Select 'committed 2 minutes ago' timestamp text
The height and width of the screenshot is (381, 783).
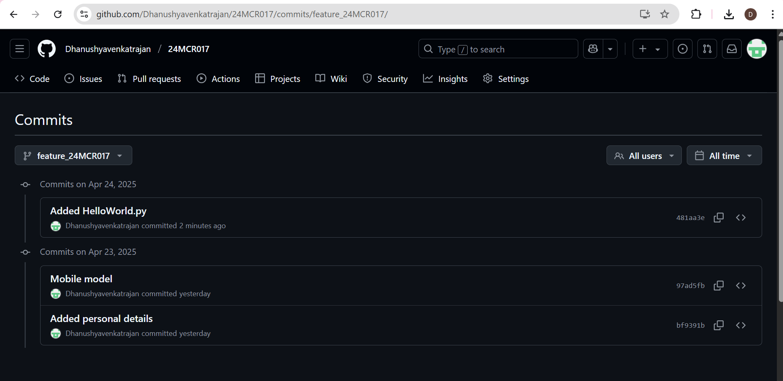183,226
